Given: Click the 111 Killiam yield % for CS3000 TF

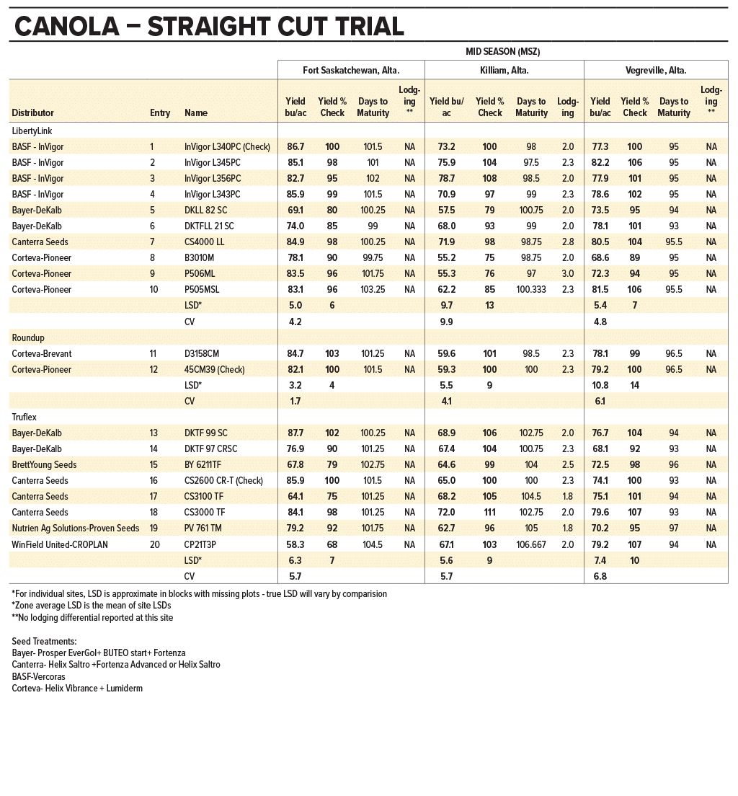Looking at the screenshot, I should (x=490, y=512).
